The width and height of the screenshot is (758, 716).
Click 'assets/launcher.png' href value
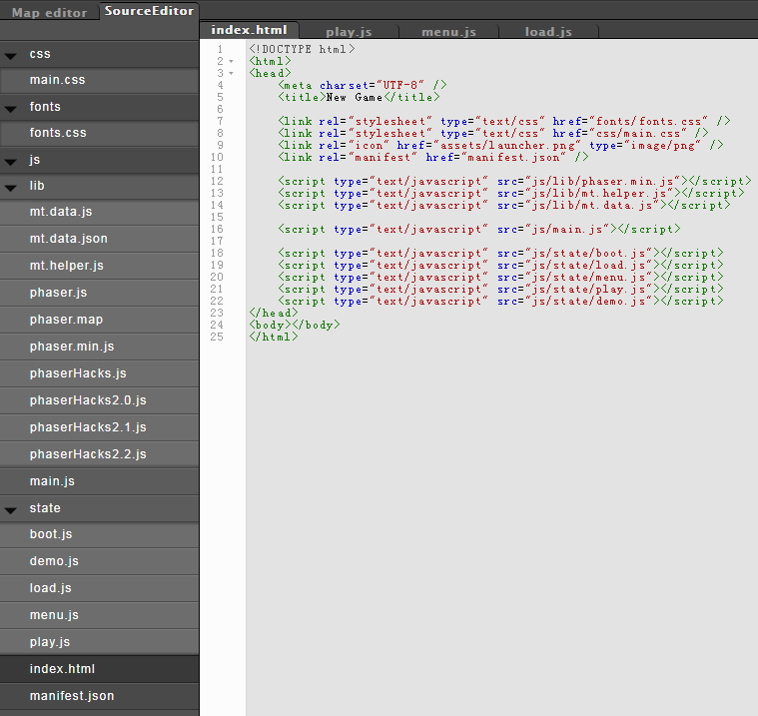click(506, 146)
